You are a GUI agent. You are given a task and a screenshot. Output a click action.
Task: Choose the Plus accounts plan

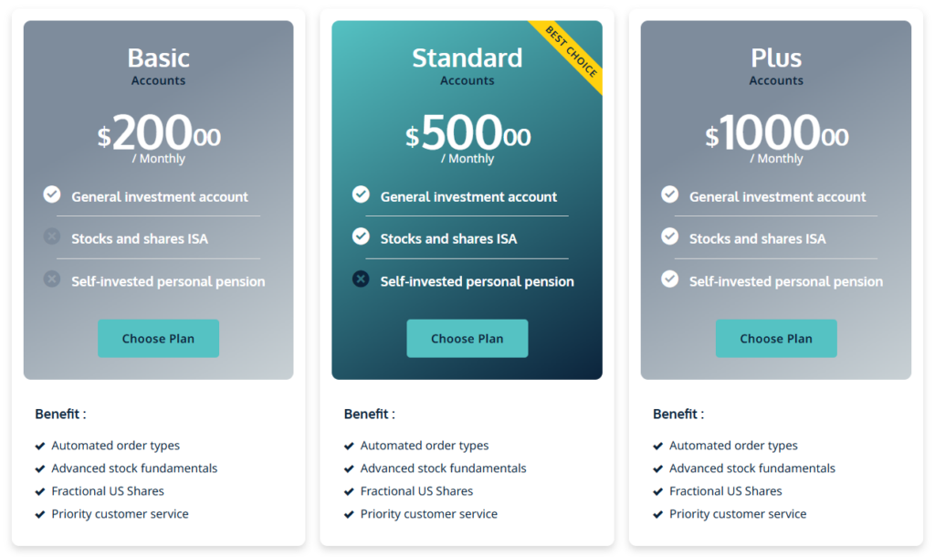[776, 339]
